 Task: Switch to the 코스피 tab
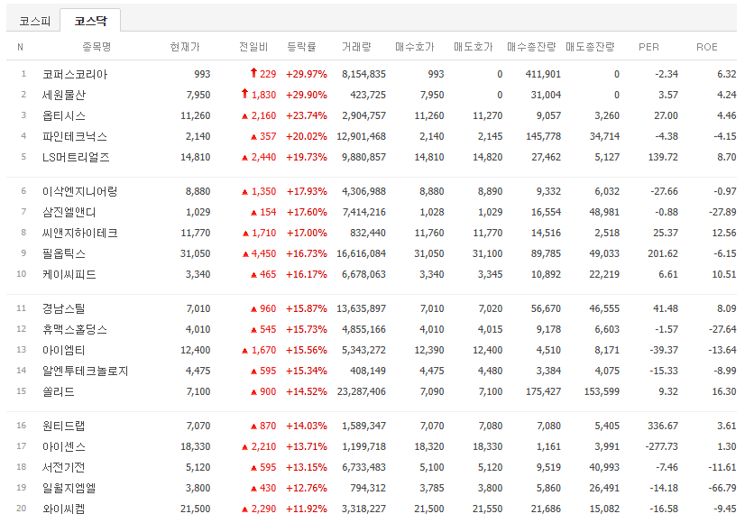pos(35,20)
